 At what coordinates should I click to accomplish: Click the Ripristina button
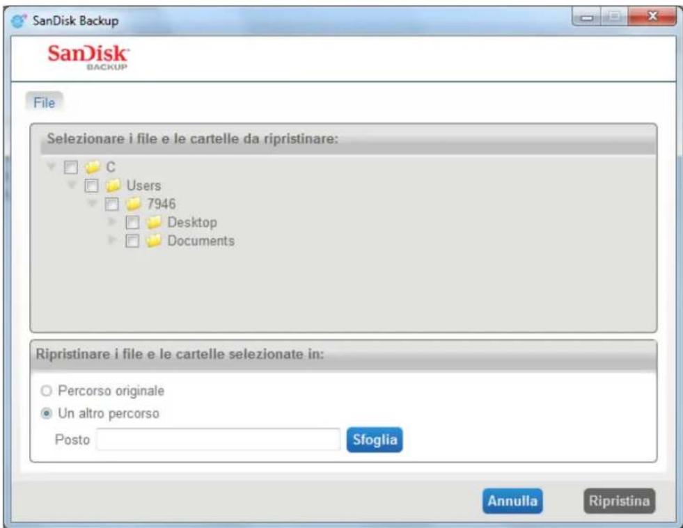620,501
